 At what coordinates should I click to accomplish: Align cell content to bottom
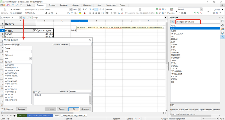click(x=96, y=9)
